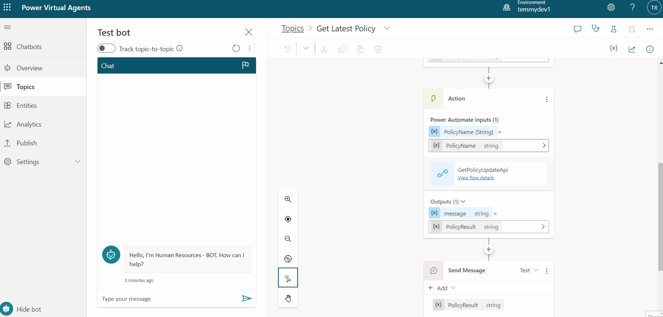Screen dimensions: 663x317
Task: Open Settings in the sidebar
Action: tap(28, 162)
